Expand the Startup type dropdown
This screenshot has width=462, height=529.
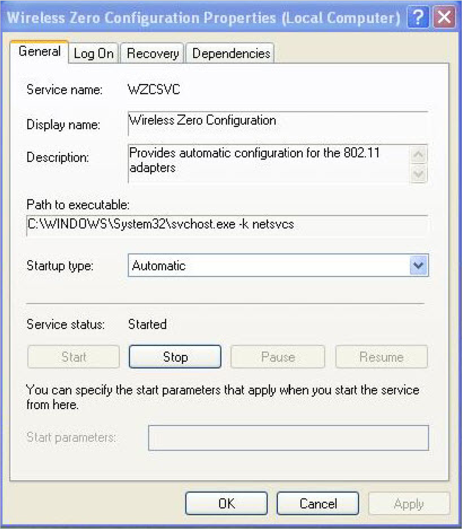tap(418, 266)
